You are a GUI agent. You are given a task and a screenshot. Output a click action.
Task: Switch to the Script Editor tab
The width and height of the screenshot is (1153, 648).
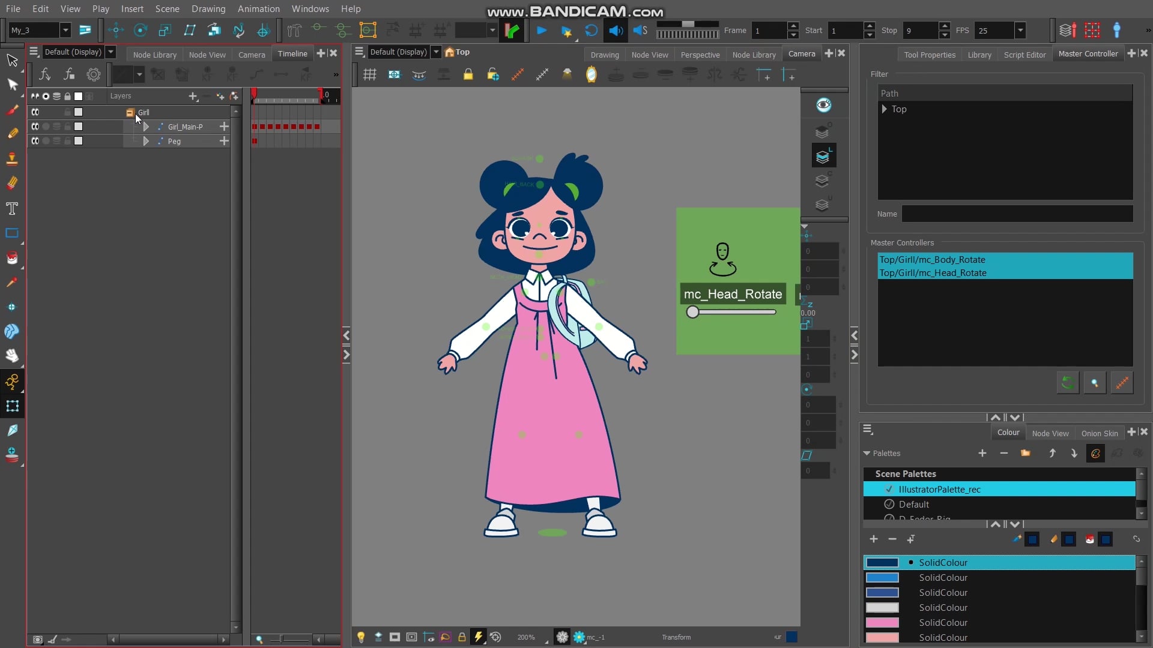(1024, 55)
